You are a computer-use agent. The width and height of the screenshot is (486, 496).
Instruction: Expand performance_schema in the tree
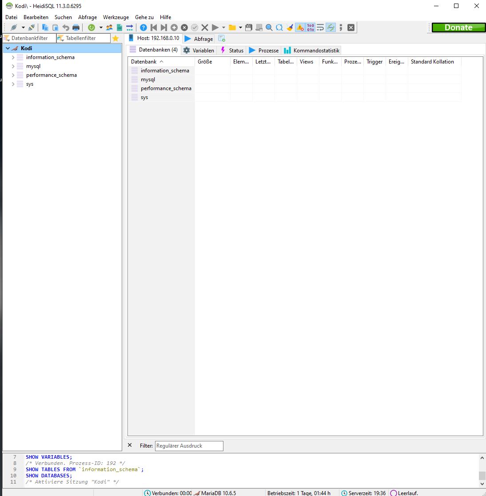coord(13,75)
